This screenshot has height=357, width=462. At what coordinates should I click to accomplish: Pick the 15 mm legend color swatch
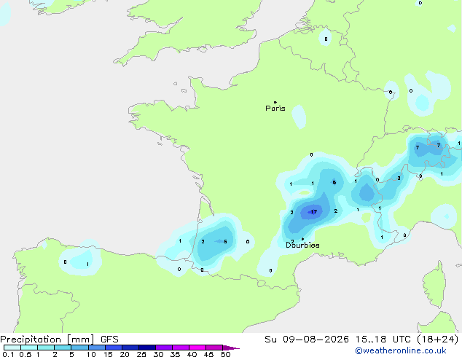click(x=114, y=348)
